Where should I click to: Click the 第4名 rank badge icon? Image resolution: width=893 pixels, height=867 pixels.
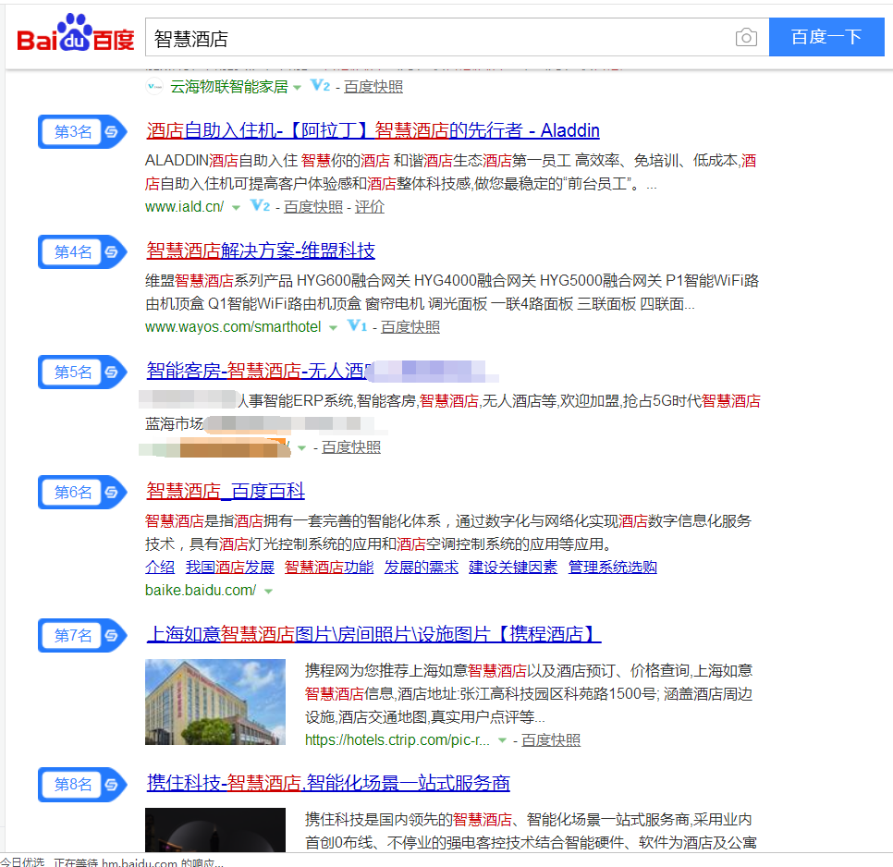point(82,251)
